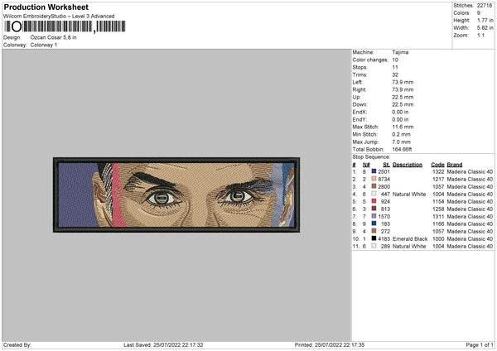
Task: Click the stitch count '22718'
Action: pyautogui.click(x=485, y=6)
